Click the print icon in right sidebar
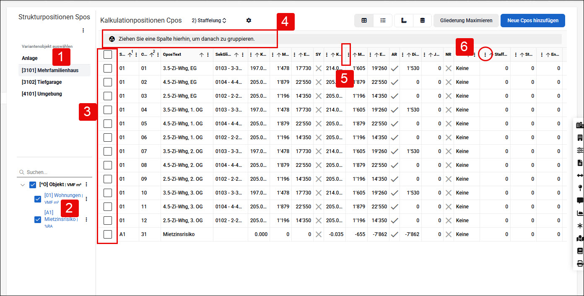 click(580, 263)
